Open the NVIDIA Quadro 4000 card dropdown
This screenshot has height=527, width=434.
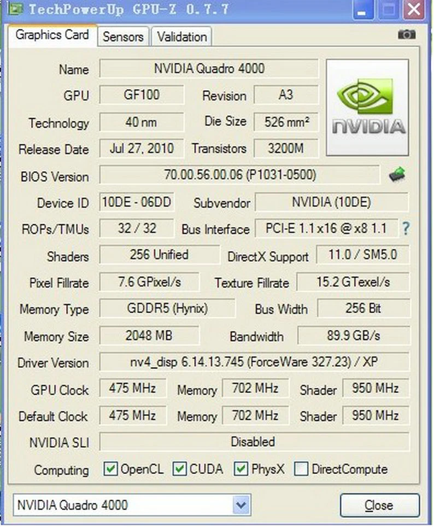241,505
